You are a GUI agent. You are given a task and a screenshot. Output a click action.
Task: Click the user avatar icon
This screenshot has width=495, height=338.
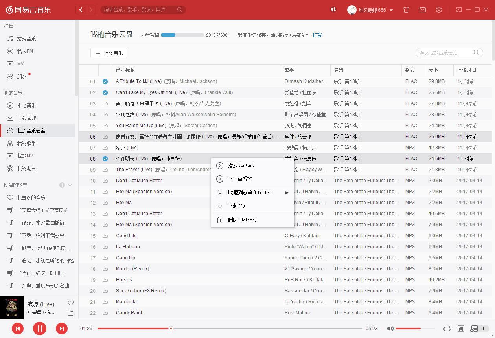click(x=351, y=10)
